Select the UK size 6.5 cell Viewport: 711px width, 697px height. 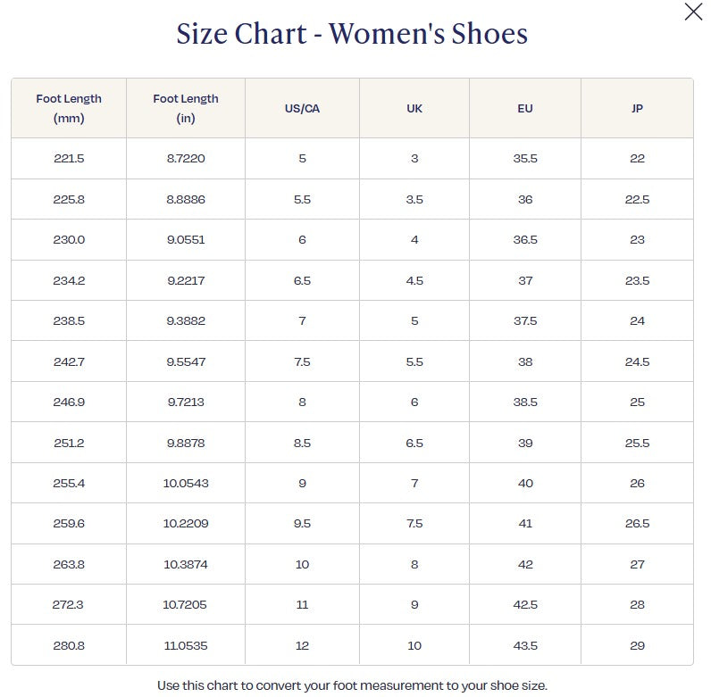[x=414, y=444]
